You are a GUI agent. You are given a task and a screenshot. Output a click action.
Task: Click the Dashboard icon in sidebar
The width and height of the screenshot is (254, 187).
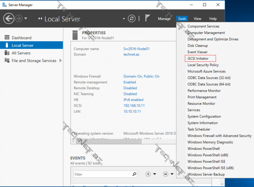click(7, 38)
